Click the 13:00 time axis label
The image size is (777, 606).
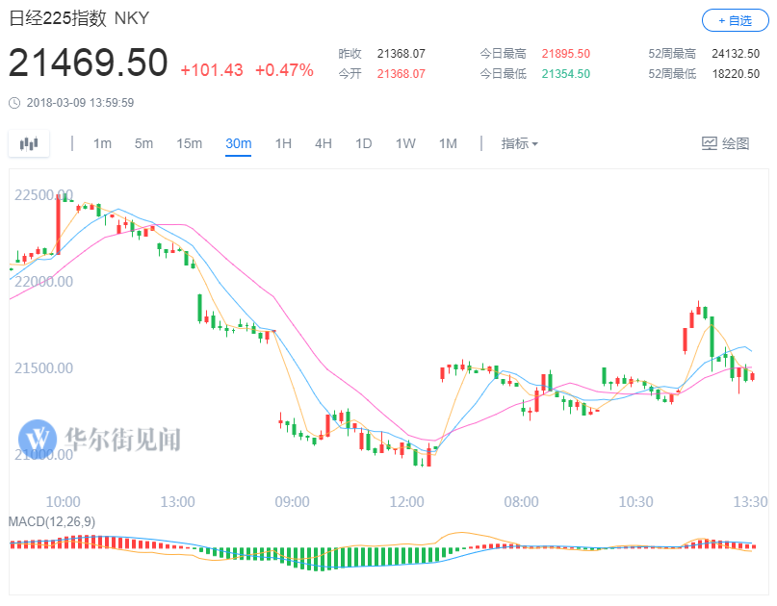pyautogui.click(x=177, y=502)
